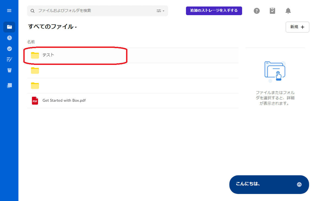
Task: Click the 新規 + button
Action: pyautogui.click(x=297, y=27)
